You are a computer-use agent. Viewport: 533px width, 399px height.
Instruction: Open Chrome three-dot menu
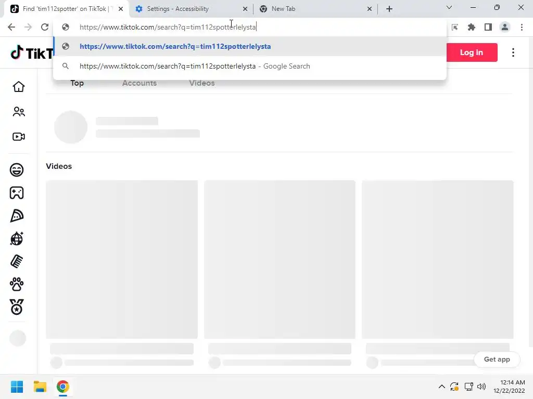(x=522, y=27)
